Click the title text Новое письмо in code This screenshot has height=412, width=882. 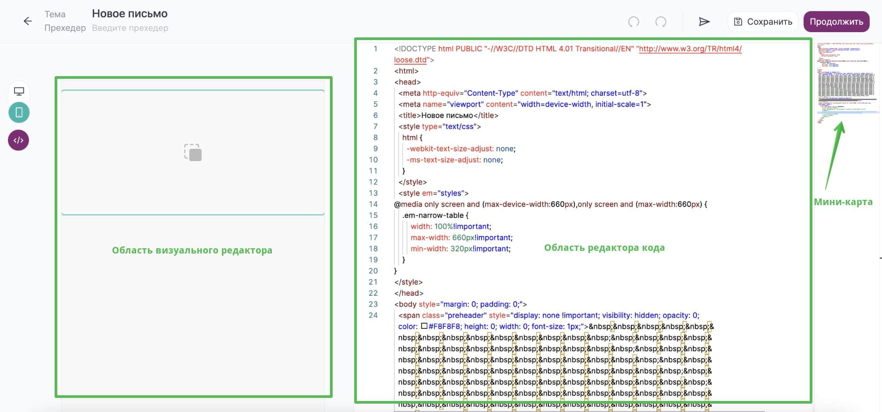447,115
